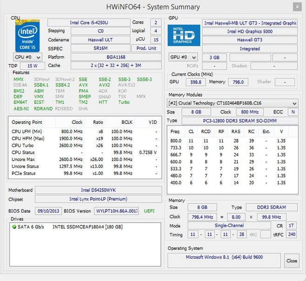Screen dimensions: 306x281
Task: Click the RDRAND feature label
Action: pos(43,109)
